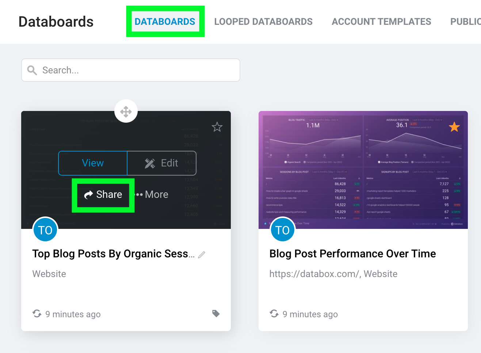Click the sync icon on Top Blog Posts card
This screenshot has height=353, width=481.
tap(37, 314)
